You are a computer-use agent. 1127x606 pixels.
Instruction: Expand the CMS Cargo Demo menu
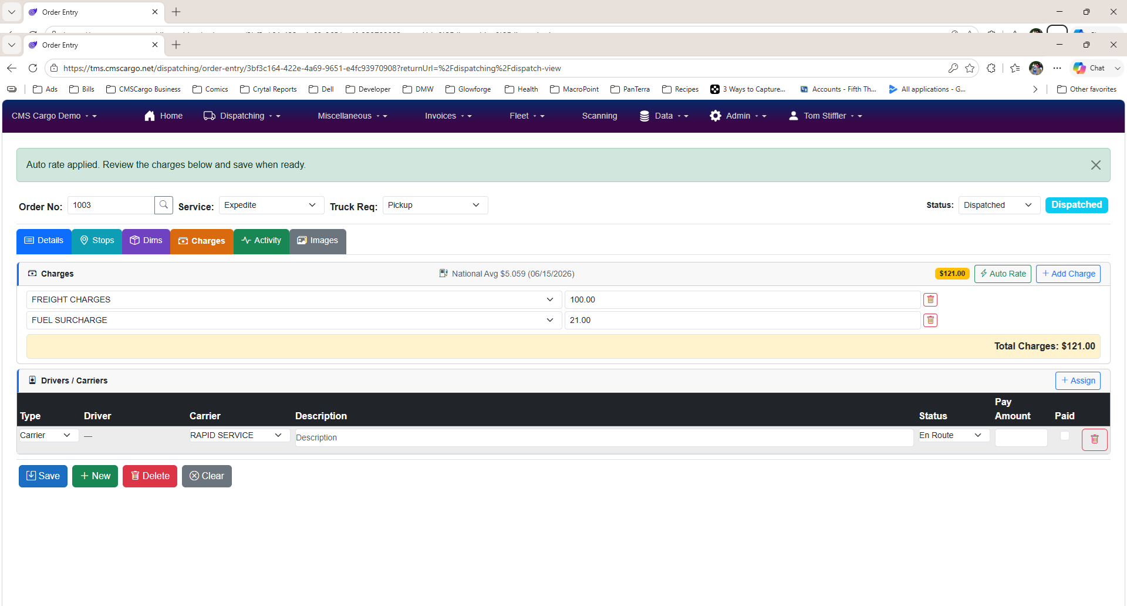pyautogui.click(x=54, y=116)
